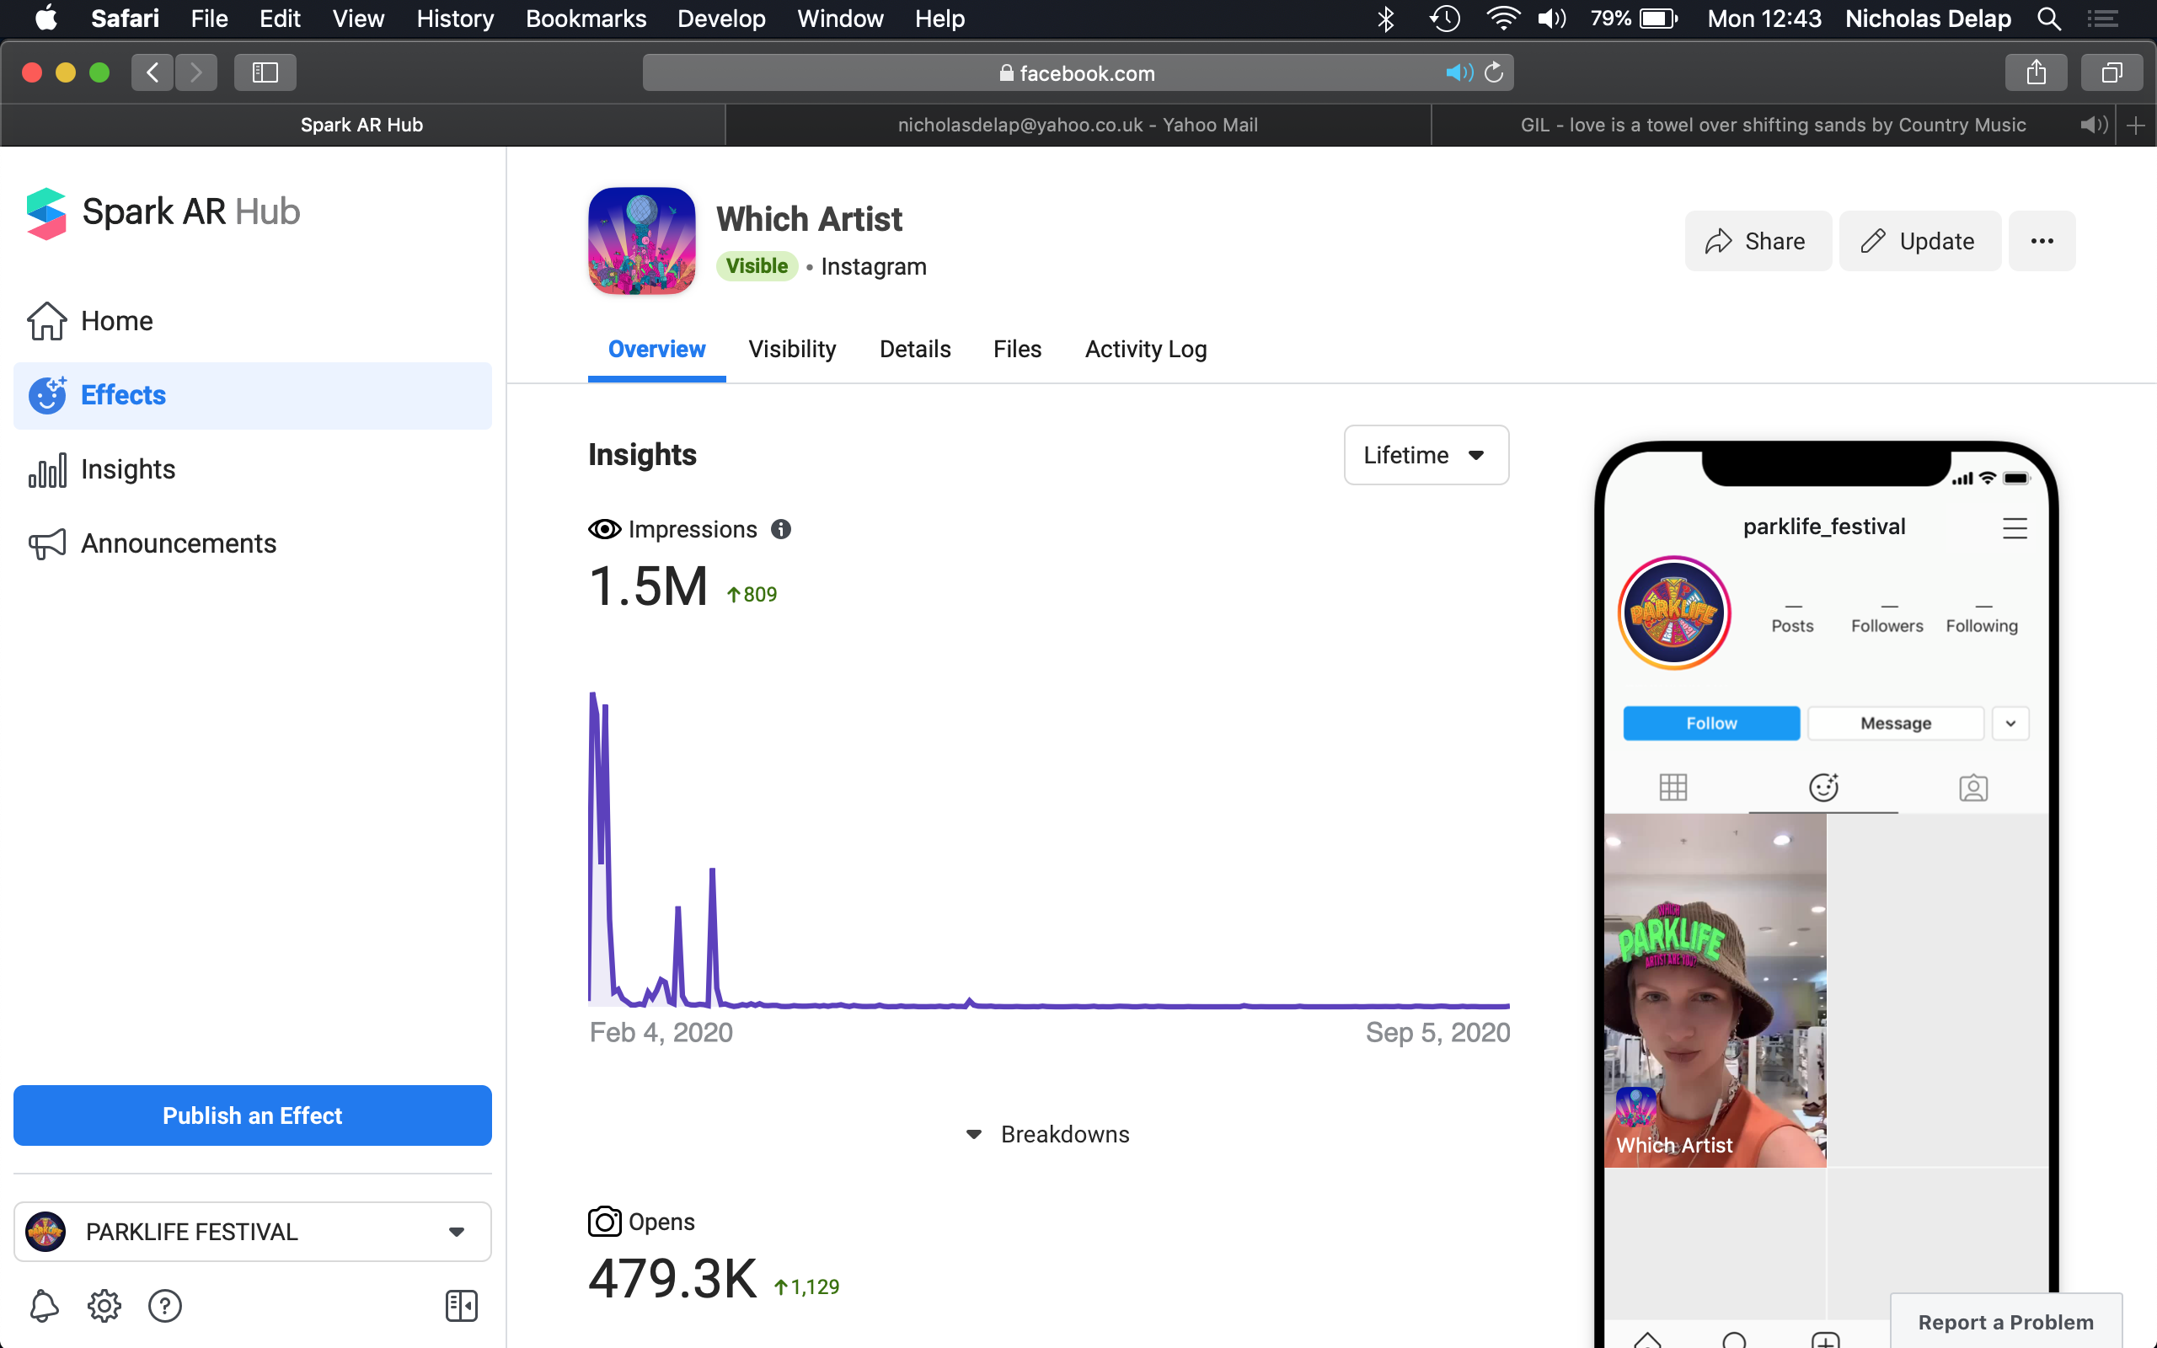
Task: Open the three-dots more options menu
Action: click(2041, 241)
